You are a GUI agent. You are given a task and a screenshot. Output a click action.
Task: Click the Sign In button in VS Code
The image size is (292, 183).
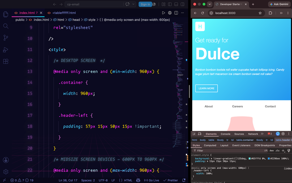(145, 4)
